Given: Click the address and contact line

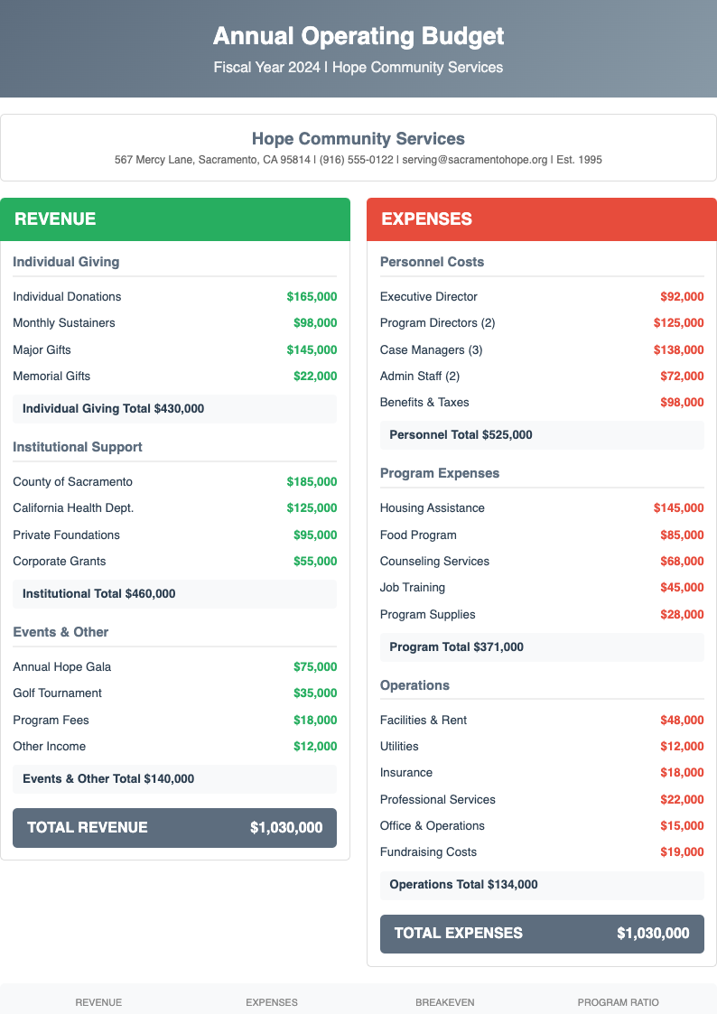Looking at the screenshot, I should 358,160.
